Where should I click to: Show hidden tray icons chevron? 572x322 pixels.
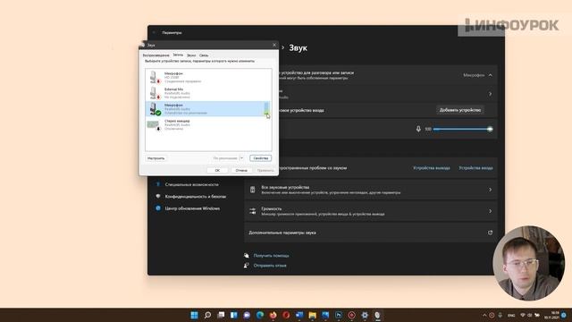[x=484, y=315]
